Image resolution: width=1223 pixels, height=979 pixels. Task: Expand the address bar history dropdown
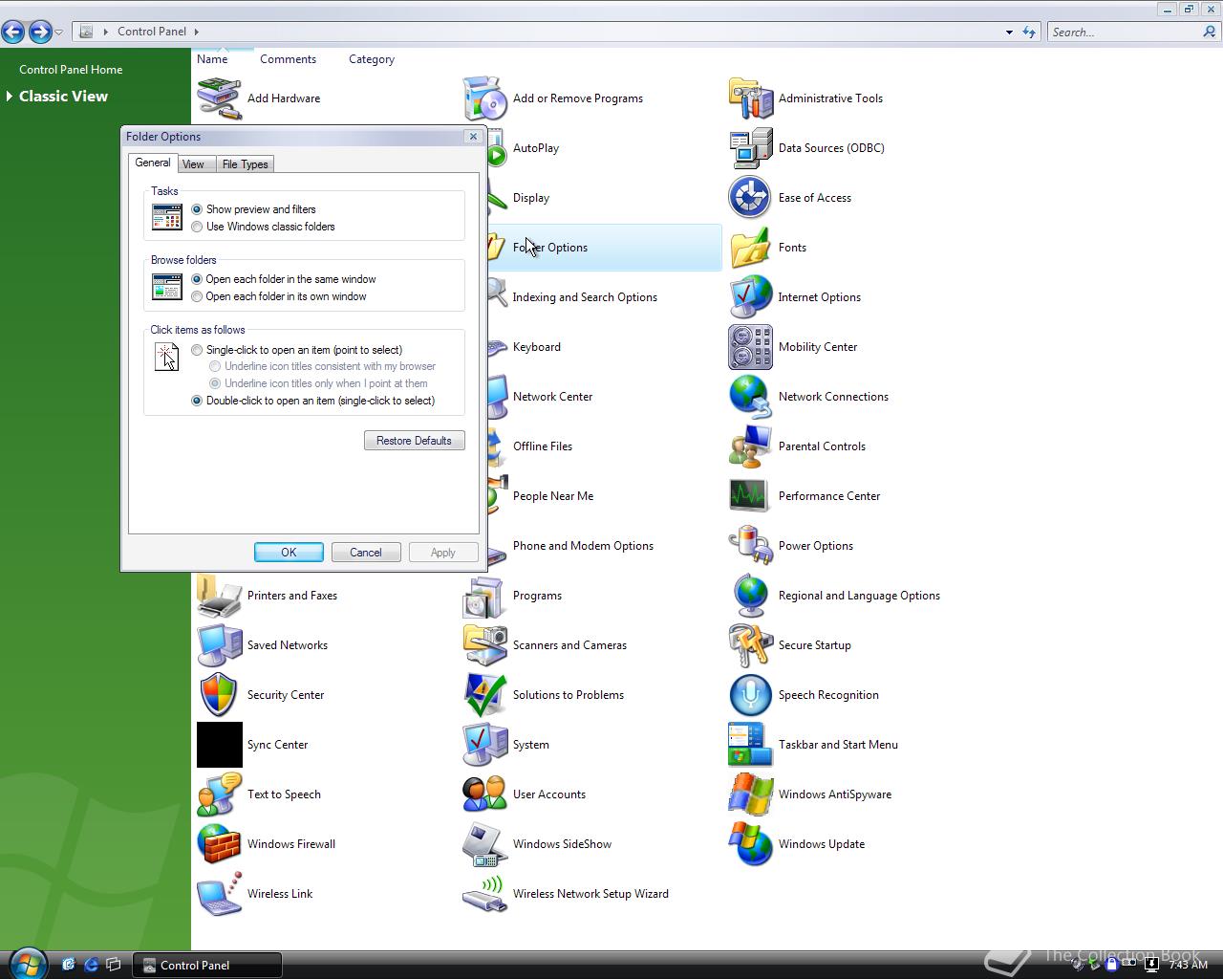[x=1009, y=32]
